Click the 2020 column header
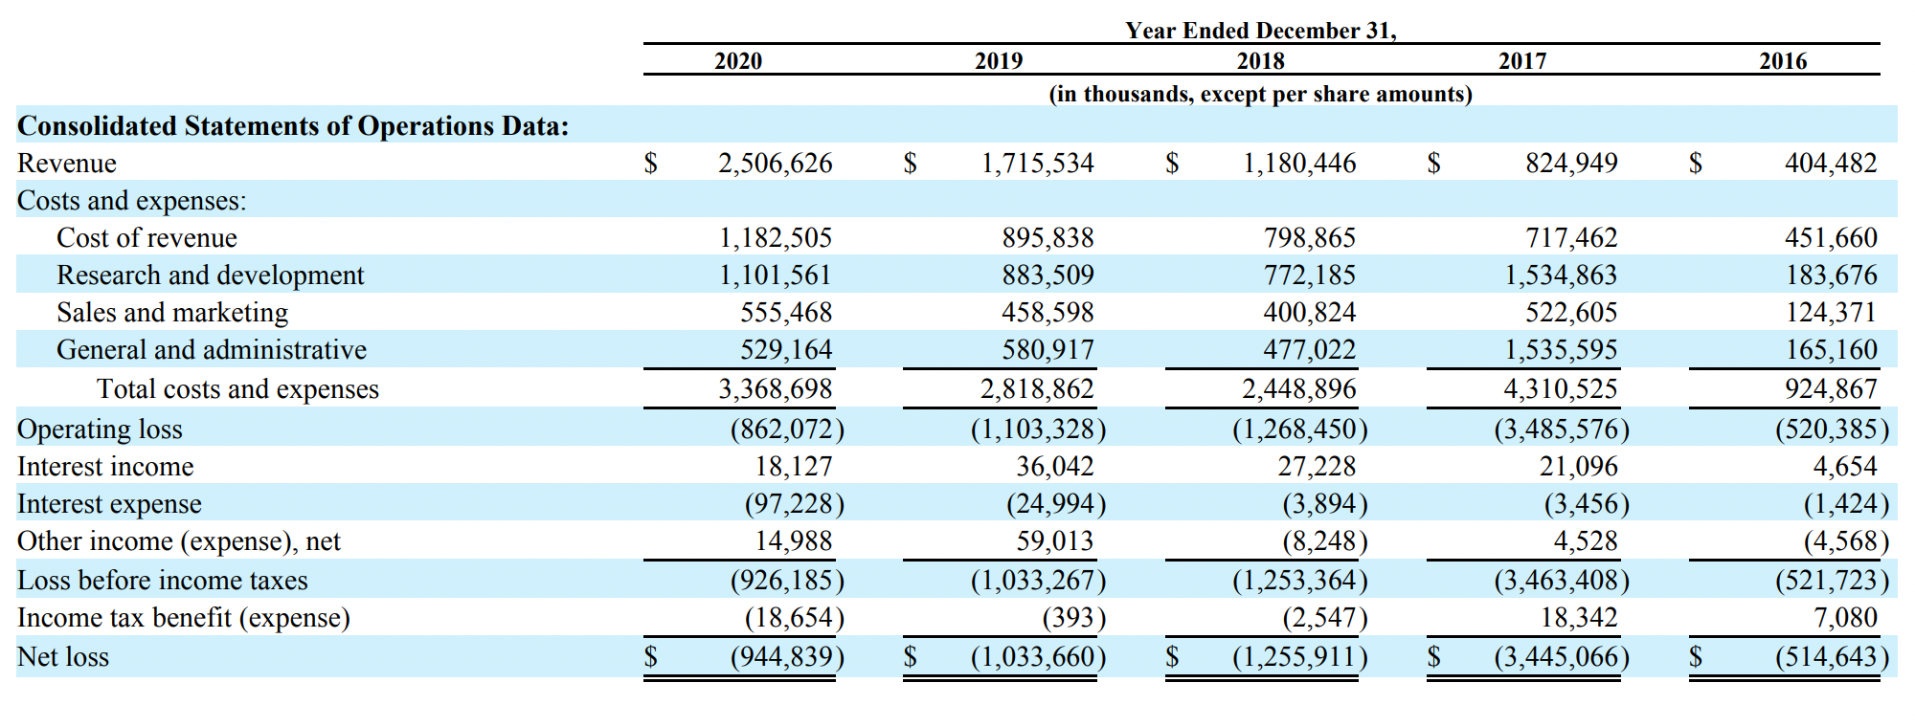Viewport: 1915px width, 727px height. [738, 60]
